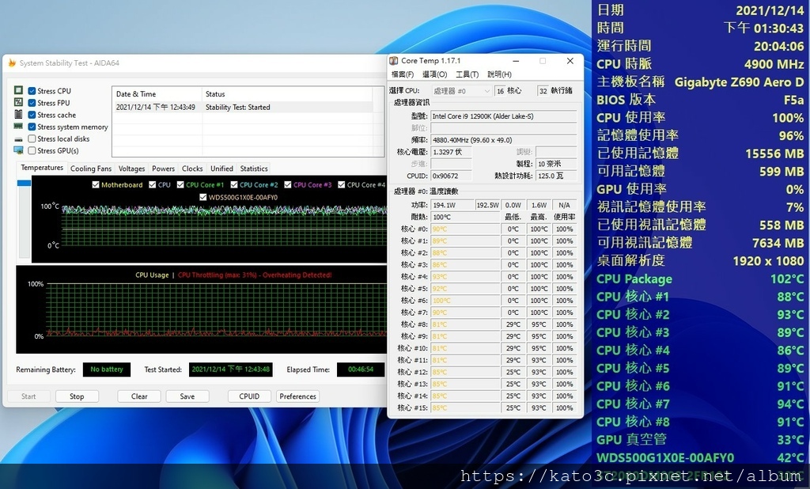Click the CPUID field showing 0x90672

[x=451, y=176]
